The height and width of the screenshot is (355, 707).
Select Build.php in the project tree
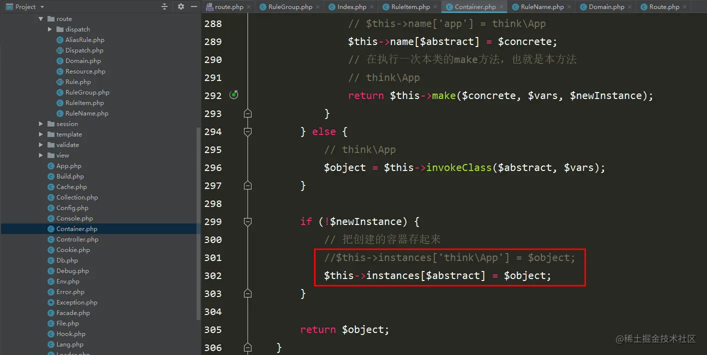(x=70, y=176)
